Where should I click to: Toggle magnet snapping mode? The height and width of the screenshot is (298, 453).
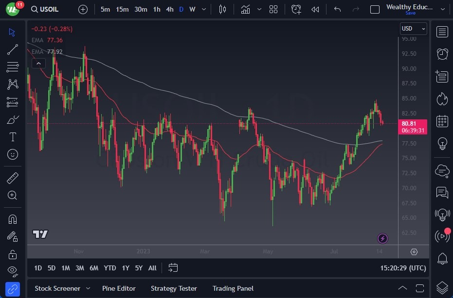point(12,219)
